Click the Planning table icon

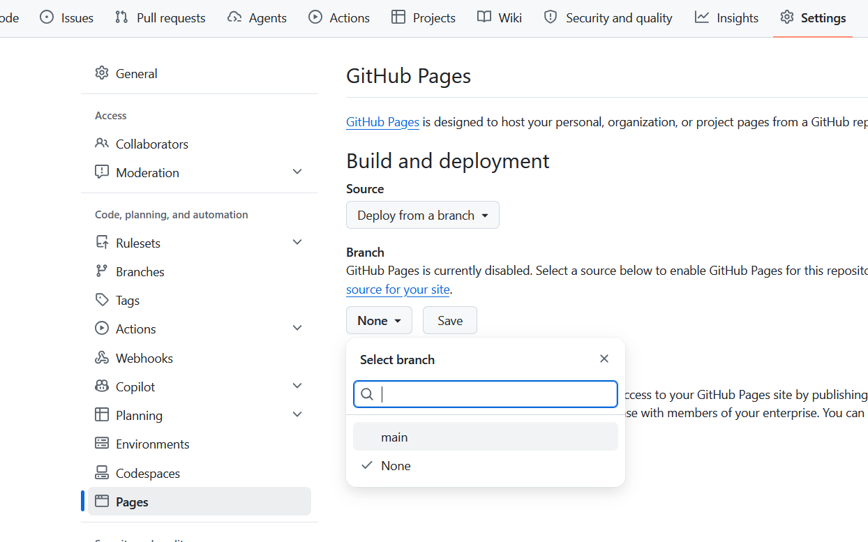tap(102, 414)
